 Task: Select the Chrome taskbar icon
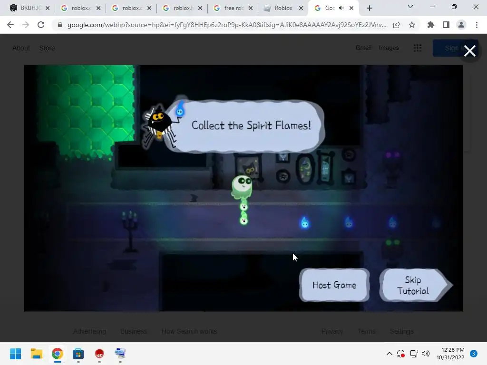tap(57, 354)
